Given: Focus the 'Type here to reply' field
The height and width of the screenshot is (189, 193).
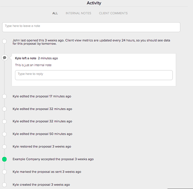Looking at the screenshot, I should tap(94, 75).
